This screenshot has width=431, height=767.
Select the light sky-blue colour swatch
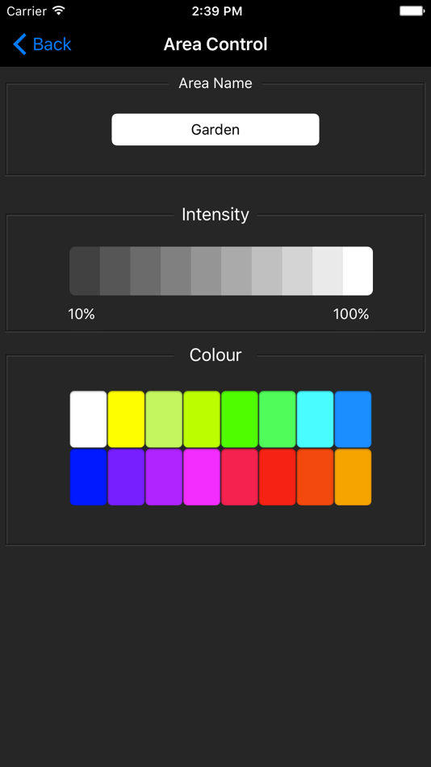(x=354, y=419)
